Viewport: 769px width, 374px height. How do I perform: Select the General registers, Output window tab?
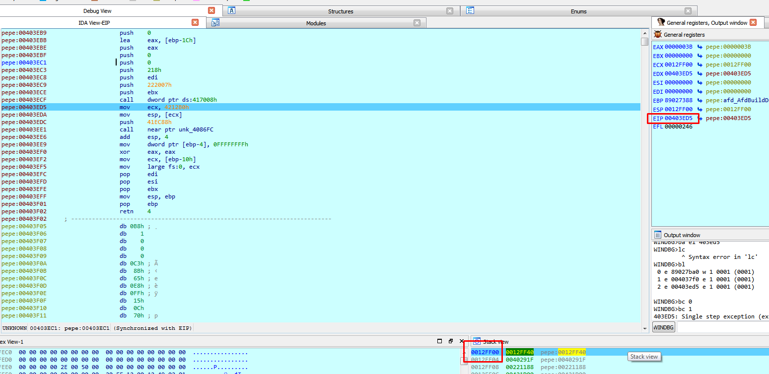[706, 23]
